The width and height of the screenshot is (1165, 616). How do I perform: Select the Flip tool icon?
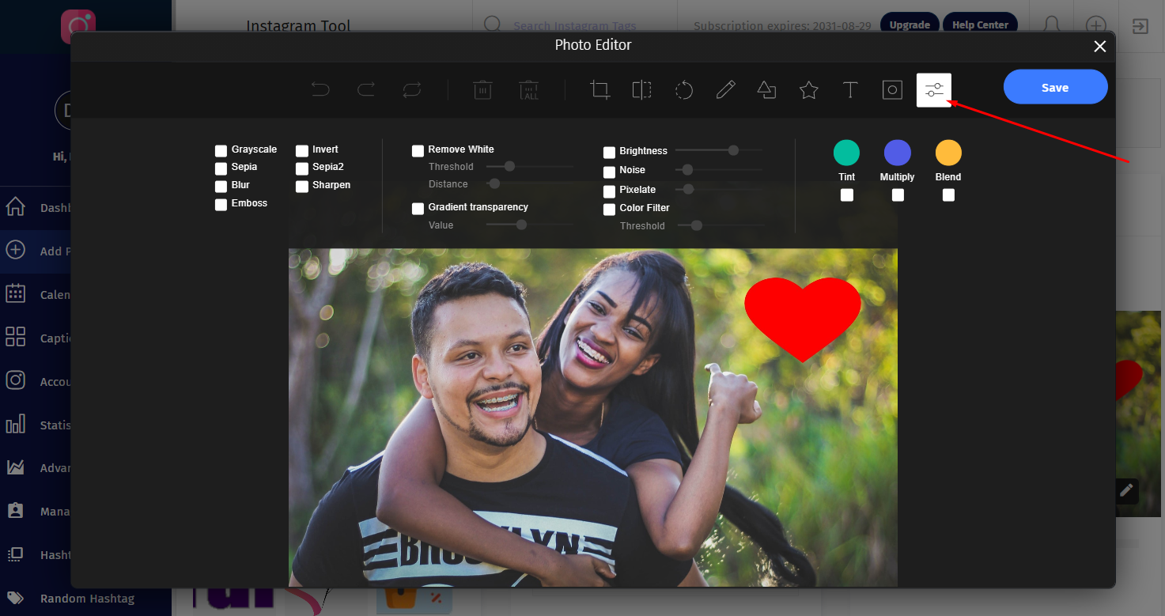(642, 90)
